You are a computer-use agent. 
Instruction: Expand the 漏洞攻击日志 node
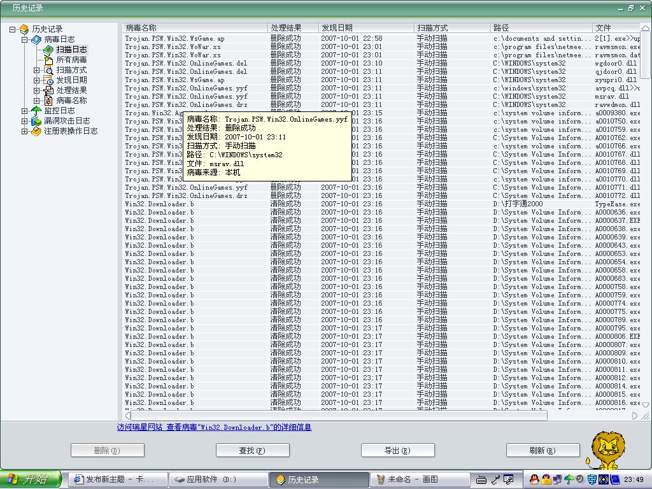pos(25,121)
